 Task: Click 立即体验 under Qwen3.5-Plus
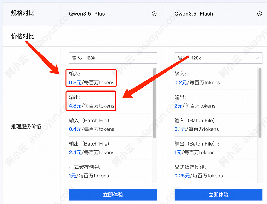click(x=113, y=195)
